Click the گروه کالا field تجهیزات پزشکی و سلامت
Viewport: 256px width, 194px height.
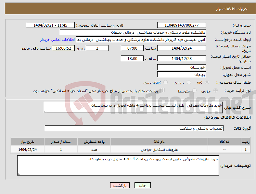(x=134, y=128)
